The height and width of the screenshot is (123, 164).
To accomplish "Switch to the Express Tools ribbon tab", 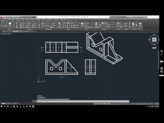I will [49, 21].
